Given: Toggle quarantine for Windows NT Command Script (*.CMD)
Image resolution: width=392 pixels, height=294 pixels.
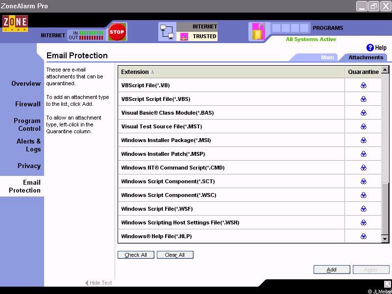Looking at the screenshot, I should pos(364,168).
